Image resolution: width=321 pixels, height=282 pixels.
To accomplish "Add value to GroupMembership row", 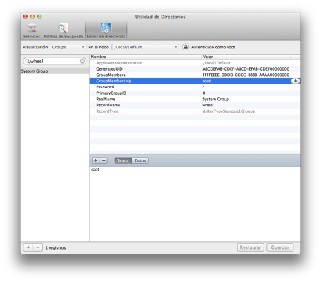I will pos(295,81).
